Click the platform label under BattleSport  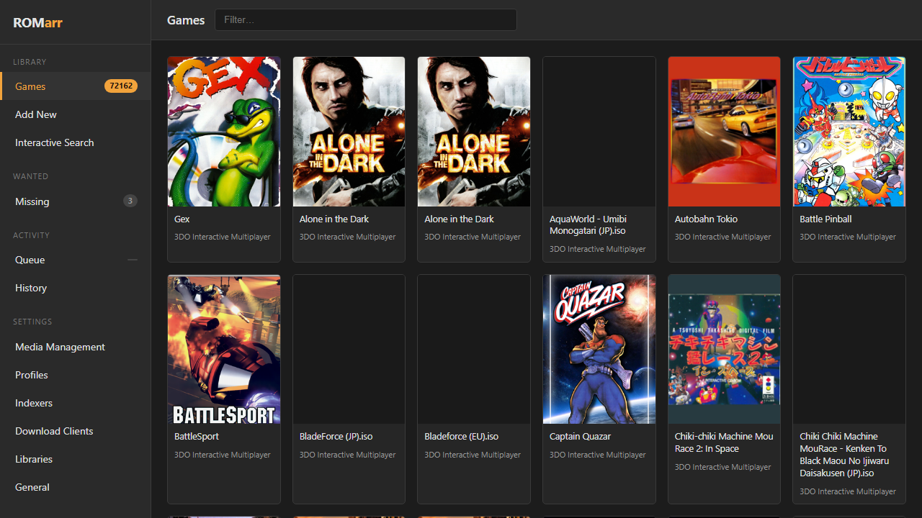223,455
